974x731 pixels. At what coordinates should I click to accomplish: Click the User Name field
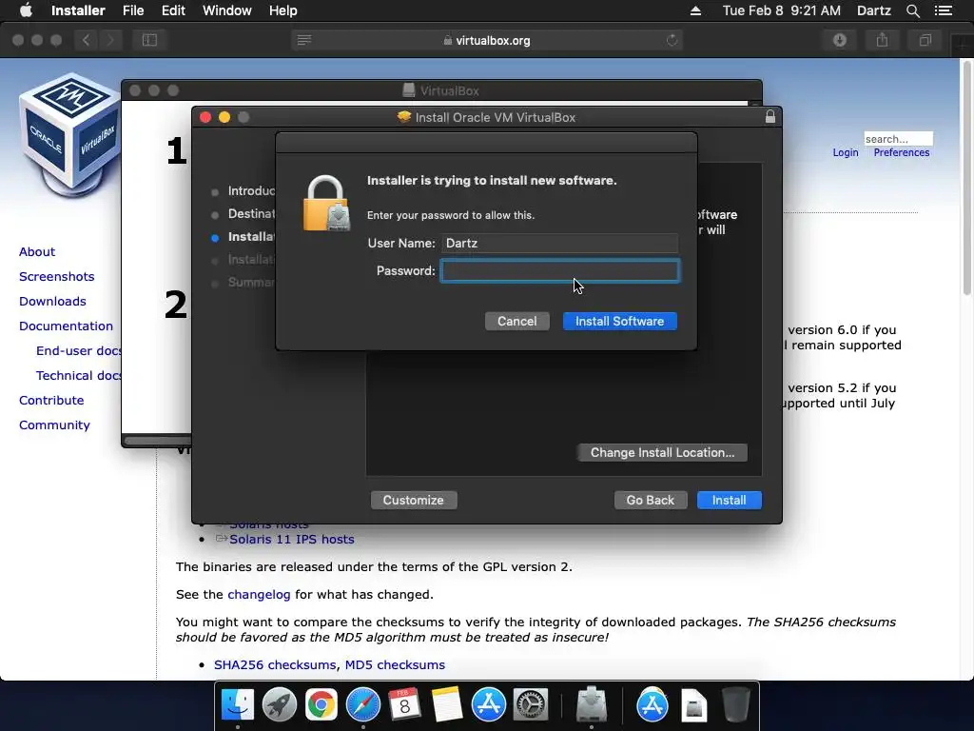coord(560,243)
